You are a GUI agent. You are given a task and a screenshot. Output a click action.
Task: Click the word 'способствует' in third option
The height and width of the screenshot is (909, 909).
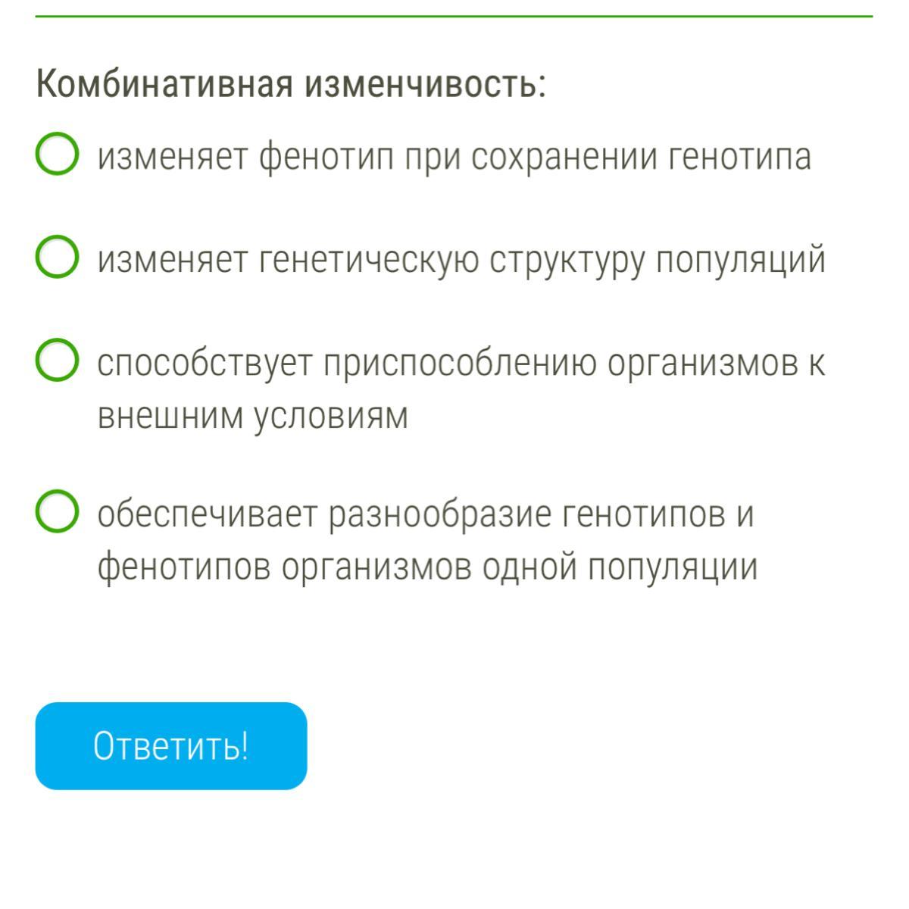click(205, 364)
